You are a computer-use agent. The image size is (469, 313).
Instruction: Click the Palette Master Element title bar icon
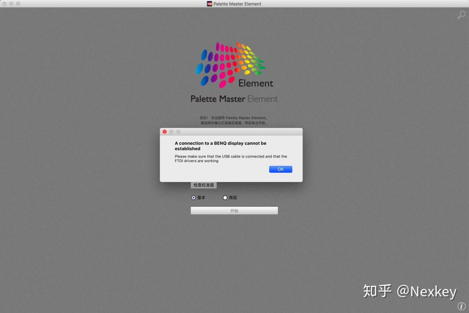tap(209, 4)
